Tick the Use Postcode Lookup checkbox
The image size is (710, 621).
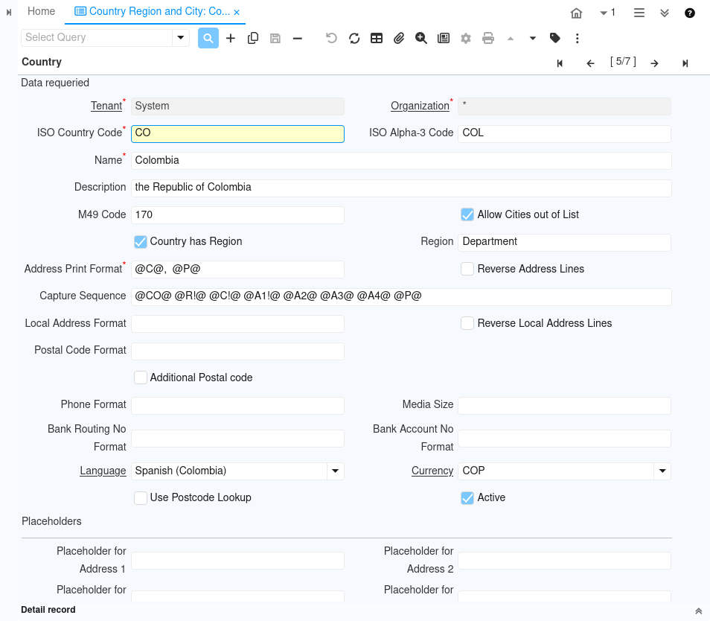(141, 497)
